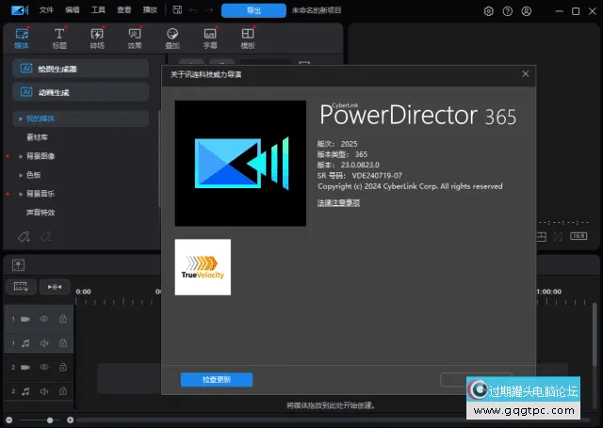This screenshot has height=428, width=603.
Task: Click the save project disk icon
Action: click(177, 11)
